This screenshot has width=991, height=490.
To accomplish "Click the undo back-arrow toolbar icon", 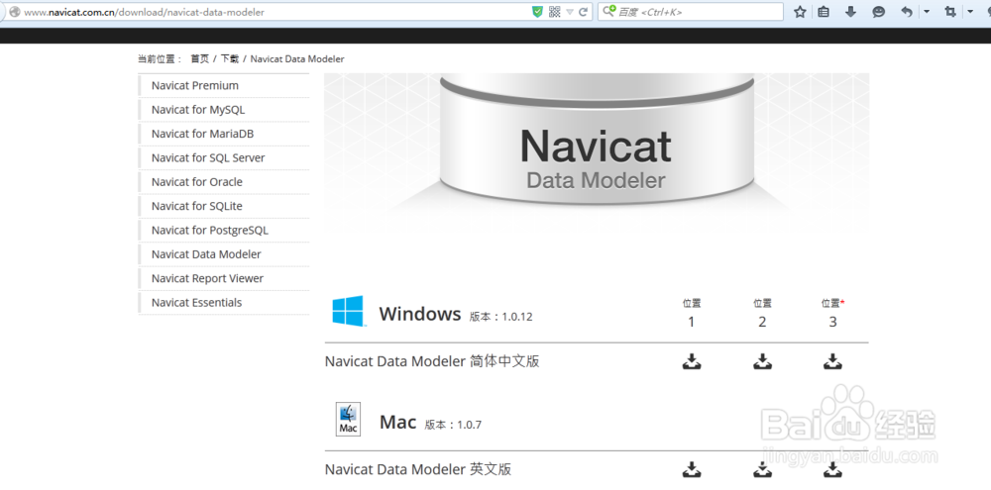I will 907,11.
